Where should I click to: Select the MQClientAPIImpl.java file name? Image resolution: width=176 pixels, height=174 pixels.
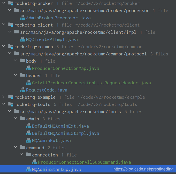click(x=52, y=39)
